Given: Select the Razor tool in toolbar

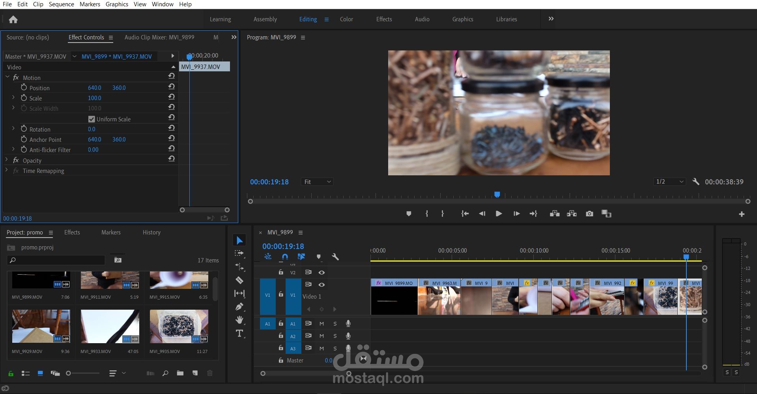Looking at the screenshot, I should tap(239, 280).
